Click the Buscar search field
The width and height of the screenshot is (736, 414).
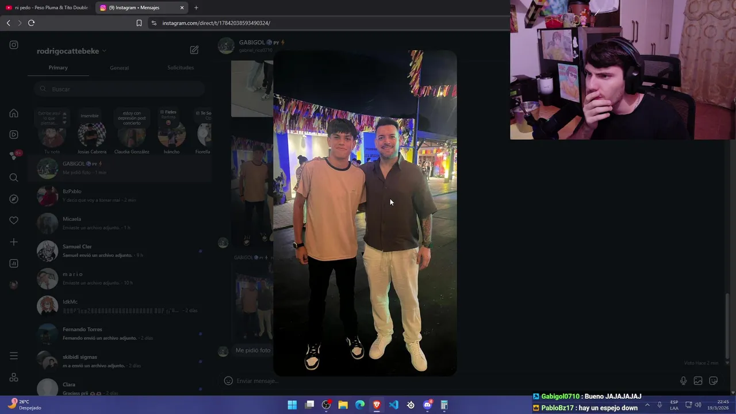(x=119, y=89)
